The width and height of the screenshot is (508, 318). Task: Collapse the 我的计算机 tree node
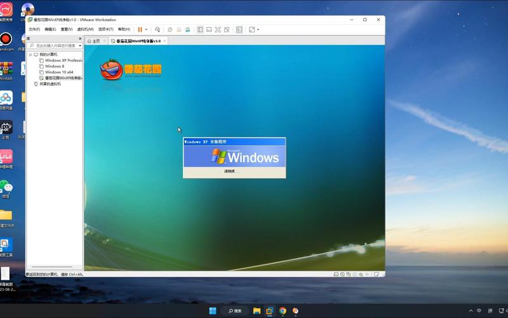(x=30, y=55)
